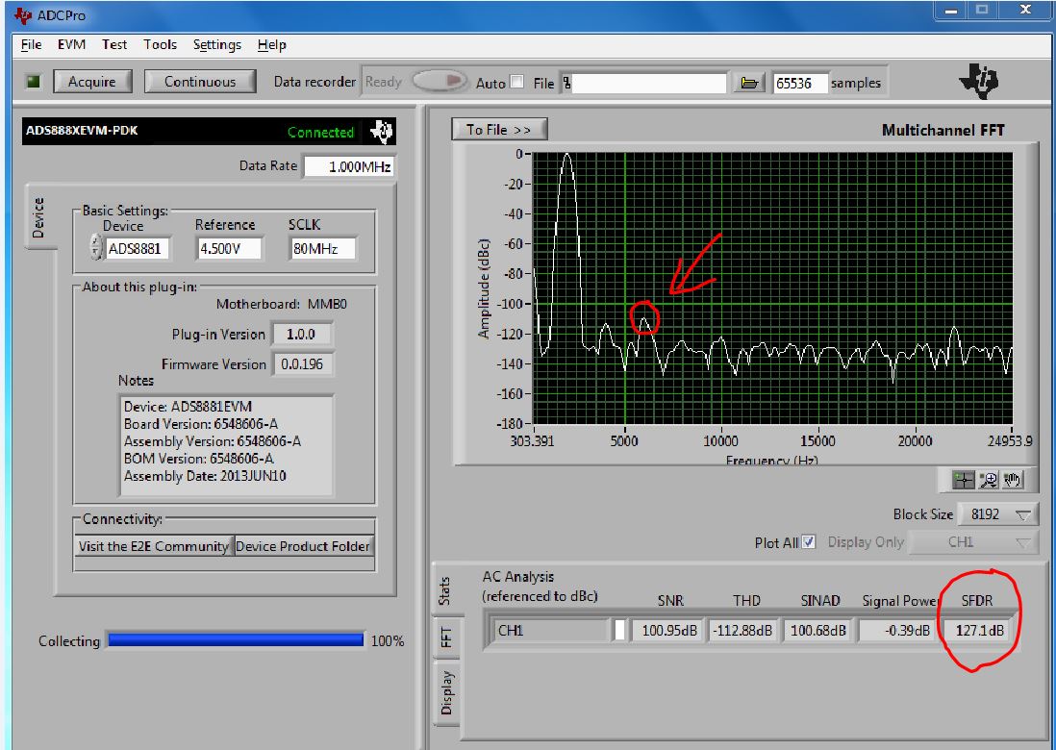This screenshot has width=1056, height=750.
Task: Open the Tools menu
Action: click(x=160, y=45)
